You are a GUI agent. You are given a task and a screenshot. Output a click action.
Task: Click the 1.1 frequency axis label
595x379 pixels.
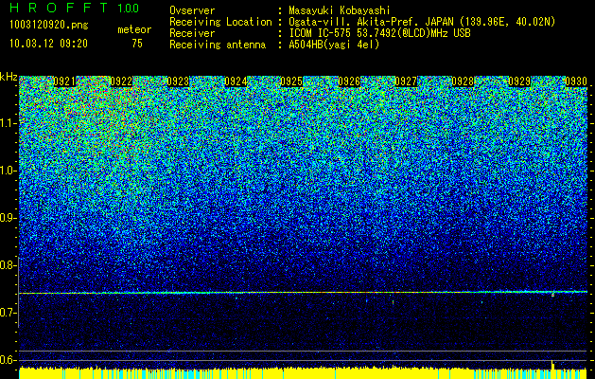click(8, 123)
